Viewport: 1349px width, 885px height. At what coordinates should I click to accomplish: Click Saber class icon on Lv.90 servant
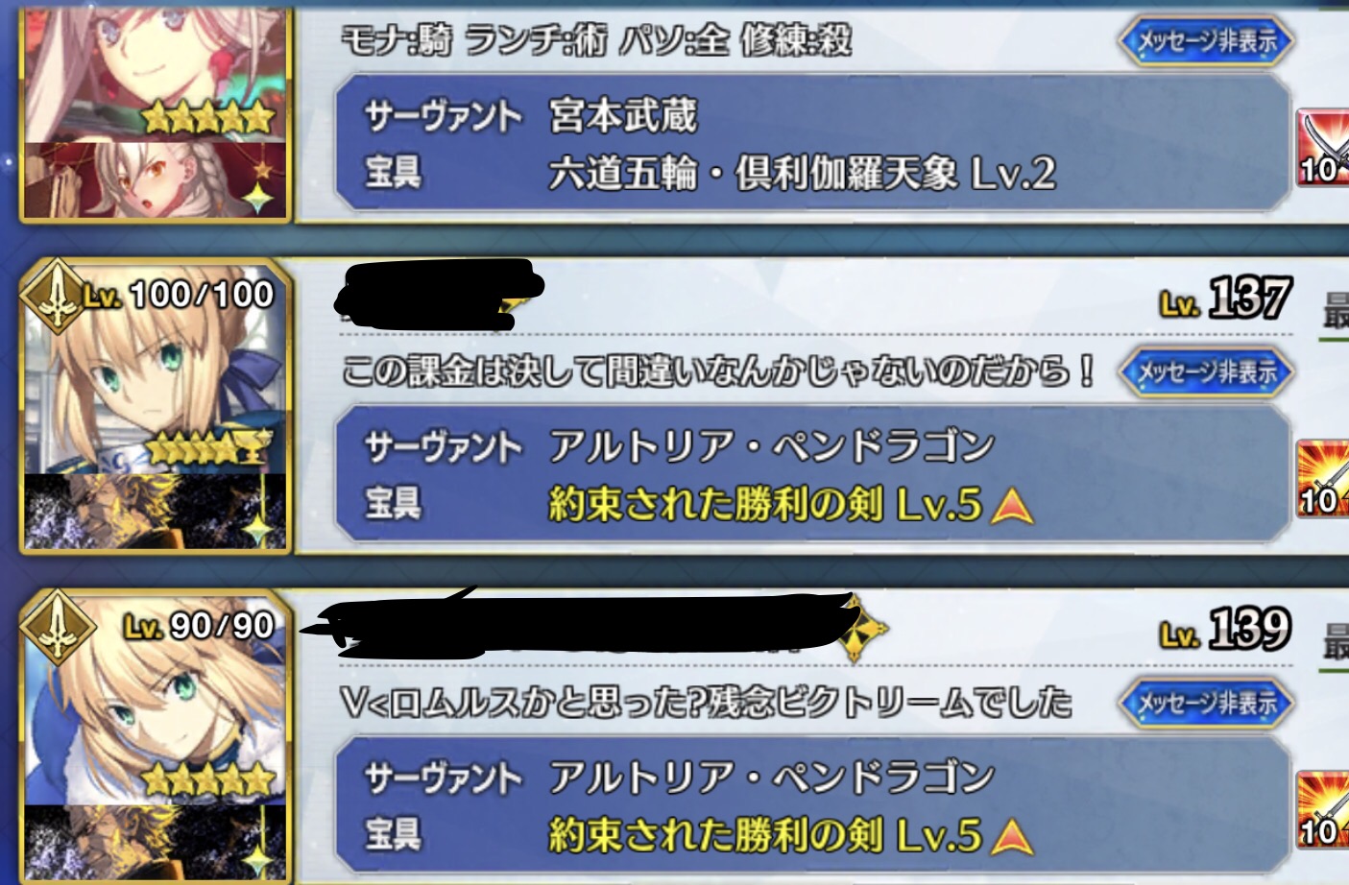58,628
